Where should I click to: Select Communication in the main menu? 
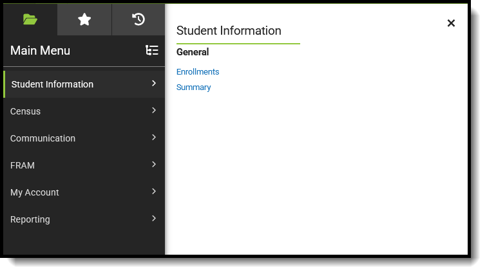(x=84, y=138)
